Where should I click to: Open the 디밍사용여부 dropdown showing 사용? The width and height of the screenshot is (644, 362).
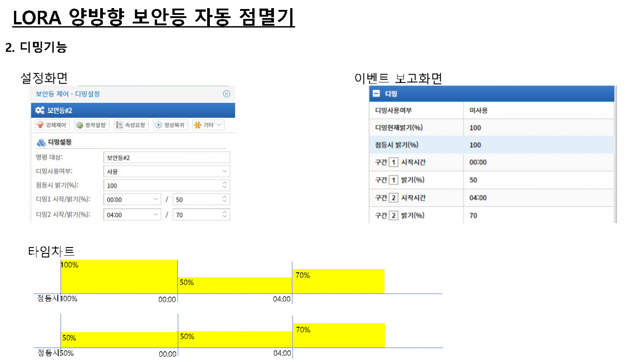[167, 171]
